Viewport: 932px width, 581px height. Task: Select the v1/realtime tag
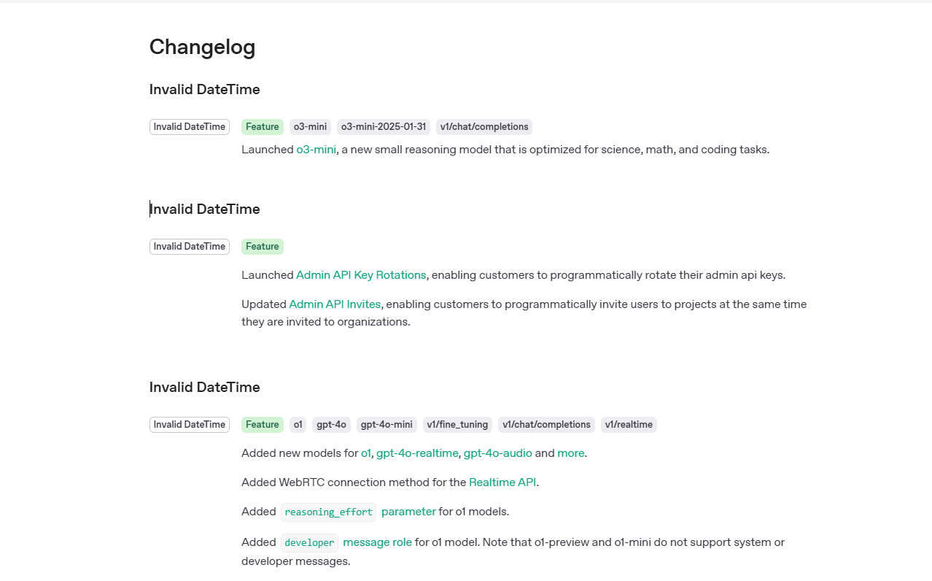coord(629,425)
